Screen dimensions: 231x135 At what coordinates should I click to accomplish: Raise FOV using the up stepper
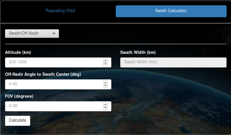click(x=105, y=104)
